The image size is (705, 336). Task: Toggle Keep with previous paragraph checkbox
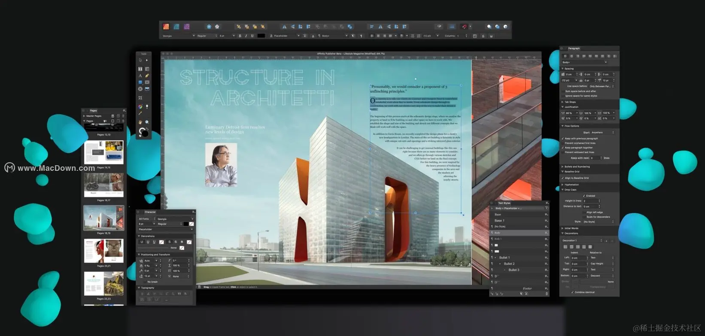pyautogui.click(x=562, y=139)
